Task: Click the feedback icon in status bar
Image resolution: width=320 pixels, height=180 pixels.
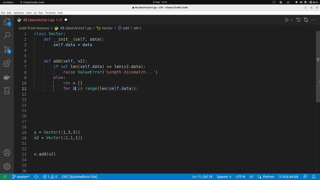Action: coord(305,176)
